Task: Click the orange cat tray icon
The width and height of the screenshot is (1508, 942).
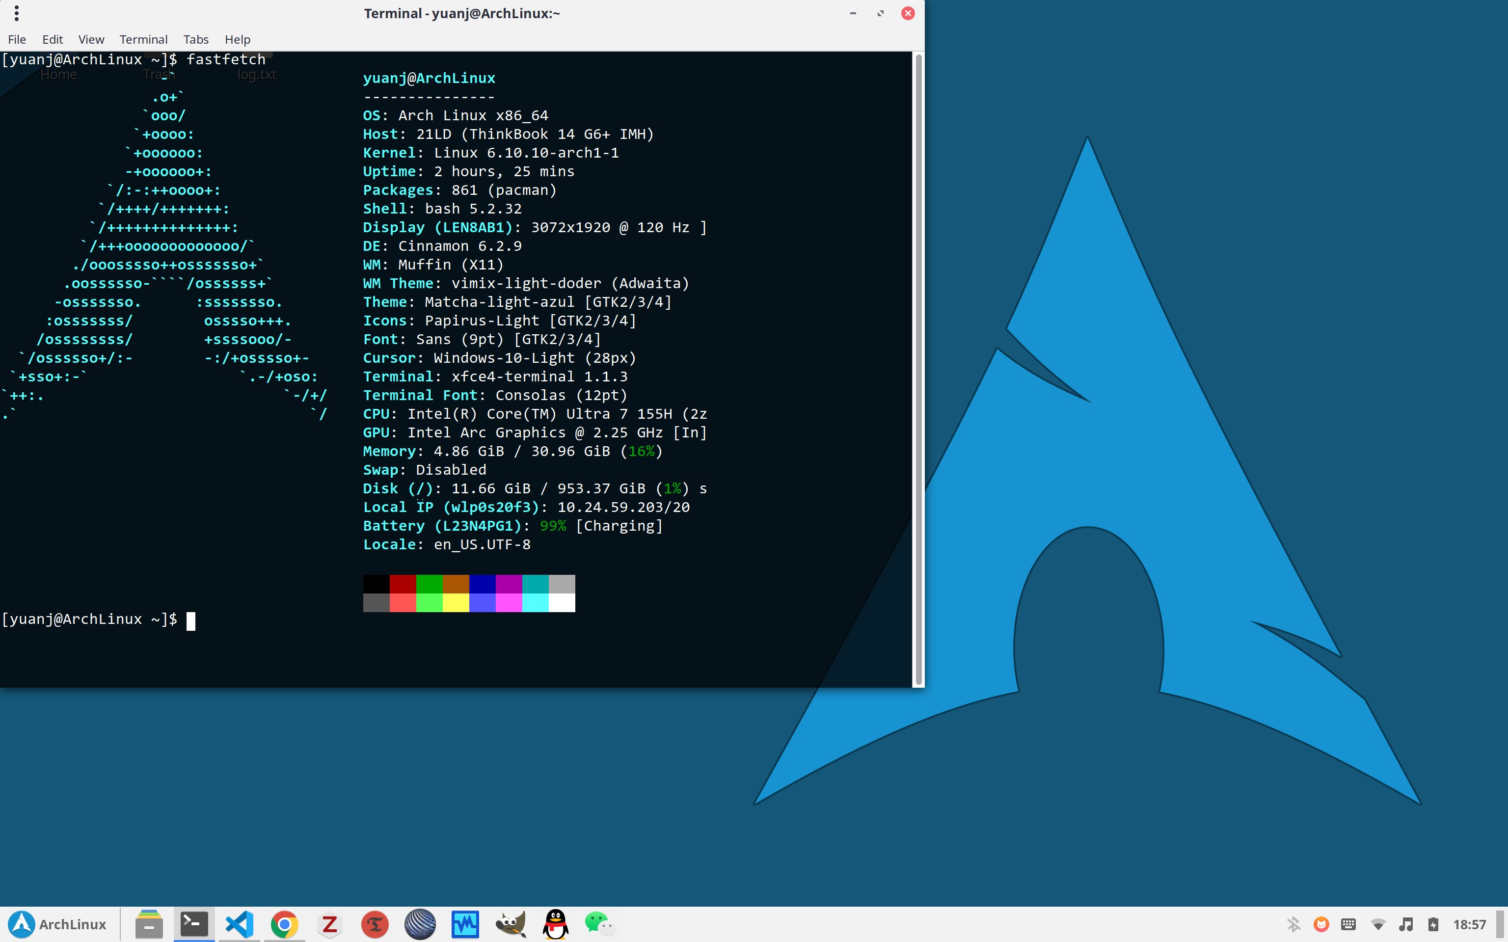Action: coord(1321,924)
